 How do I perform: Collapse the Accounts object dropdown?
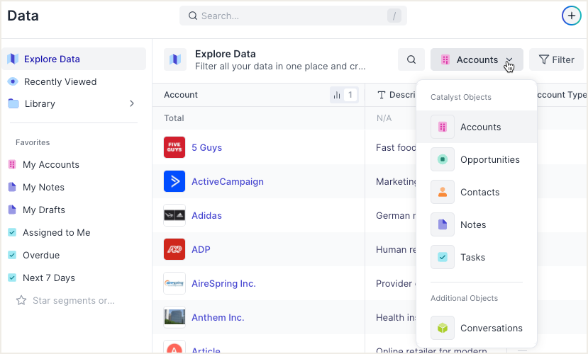(x=477, y=59)
